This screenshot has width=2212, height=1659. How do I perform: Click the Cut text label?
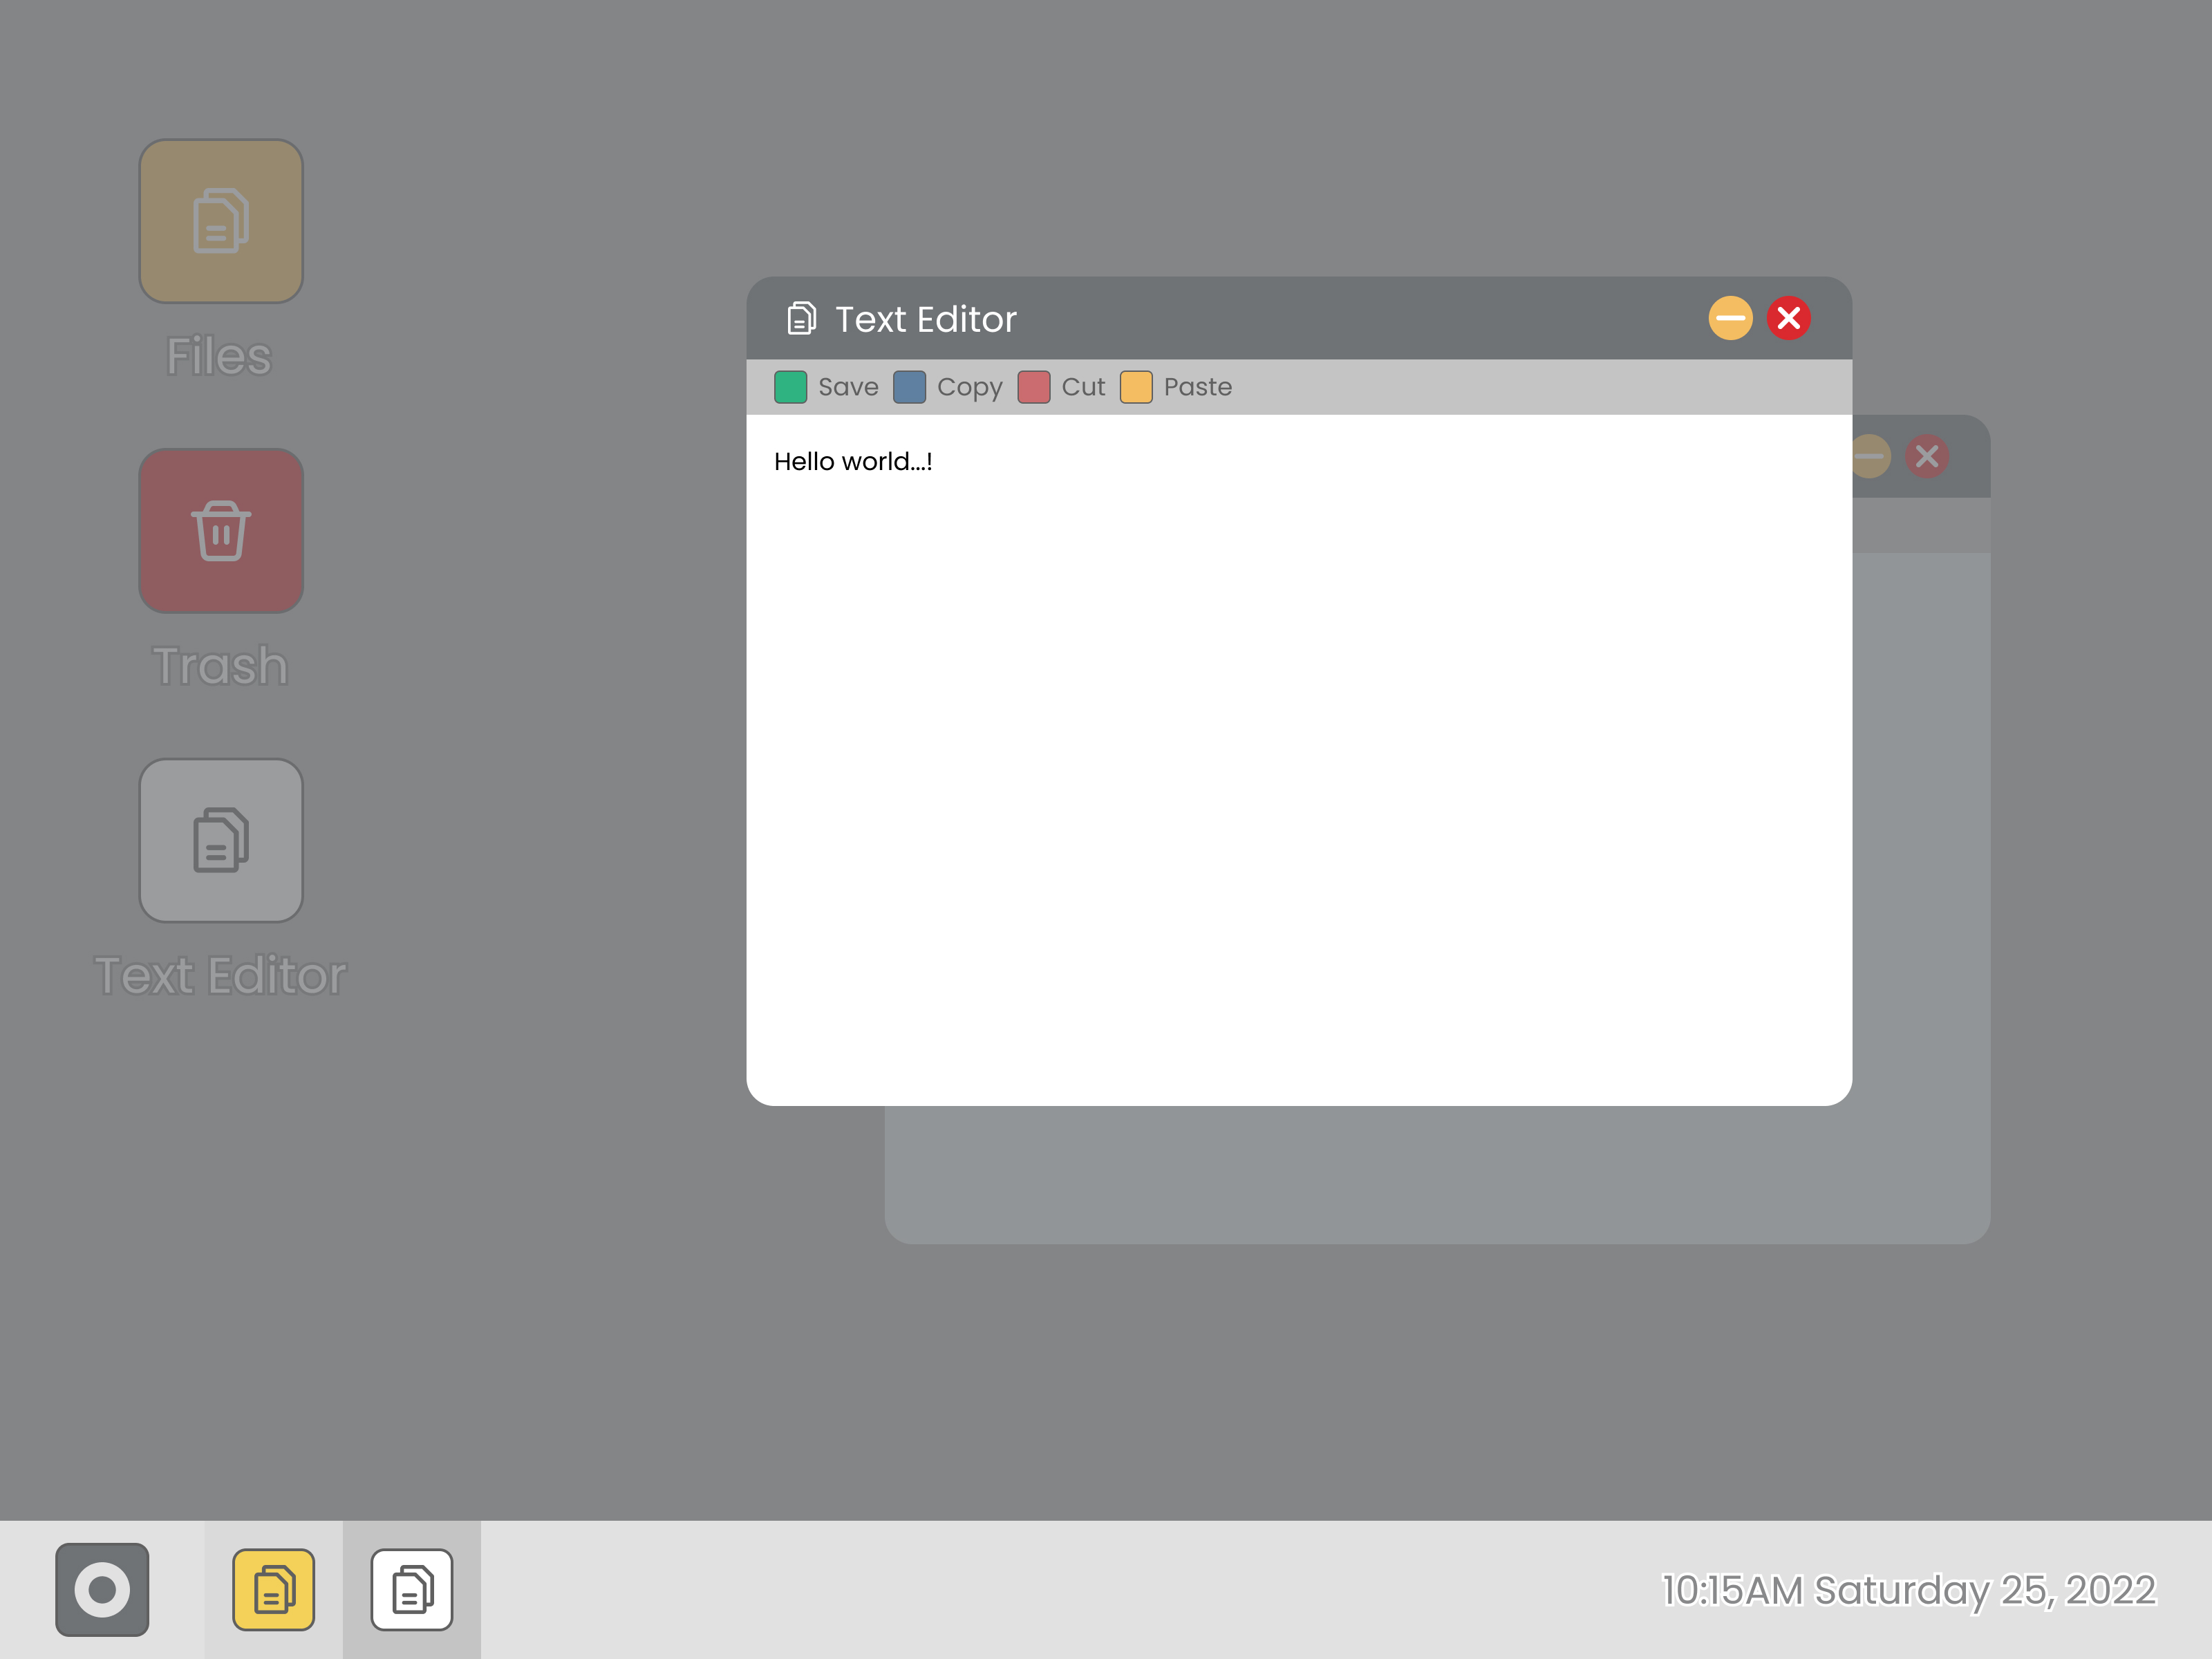[x=1083, y=387]
